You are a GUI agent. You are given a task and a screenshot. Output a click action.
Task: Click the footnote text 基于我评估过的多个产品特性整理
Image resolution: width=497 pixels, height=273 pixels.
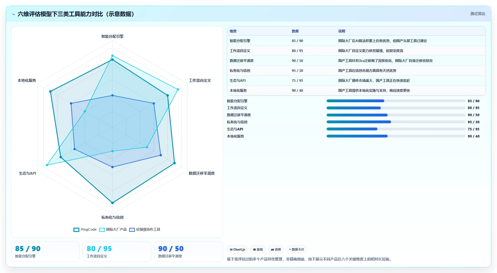pyautogui.click(x=310, y=259)
